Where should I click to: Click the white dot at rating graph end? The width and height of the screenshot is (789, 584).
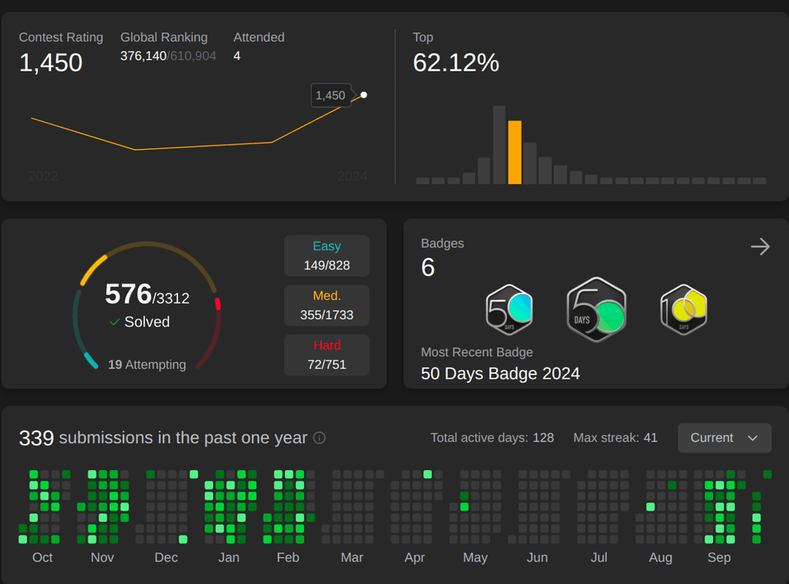(364, 95)
